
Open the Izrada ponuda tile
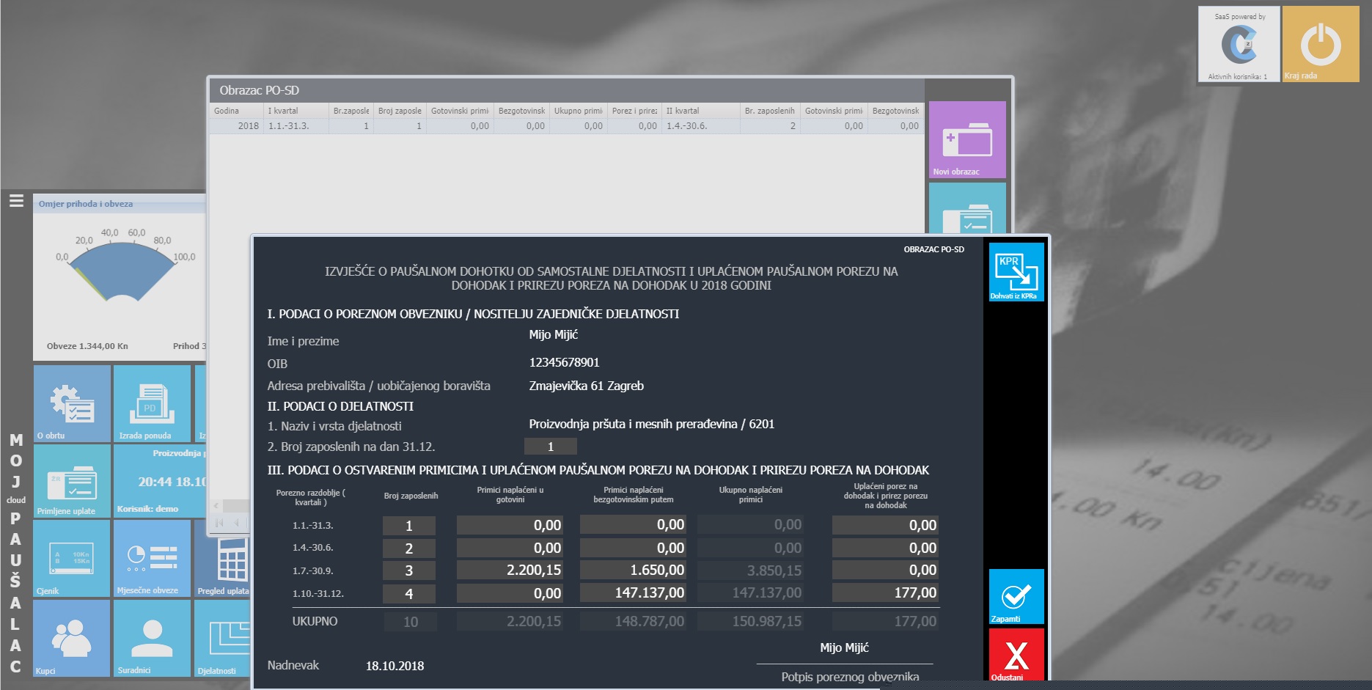pos(153,403)
